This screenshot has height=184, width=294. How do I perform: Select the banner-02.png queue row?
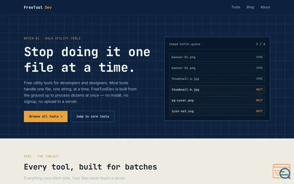click(217, 68)
